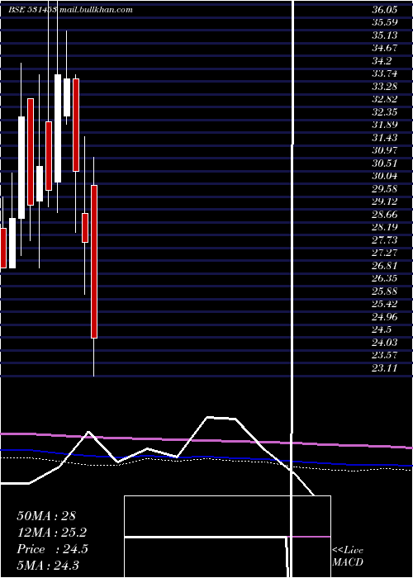Click the 25.42 price axis label
Image resolution: width=413 pixels, height=578 pixels.
pyautogui.click(x=385, y=305)
